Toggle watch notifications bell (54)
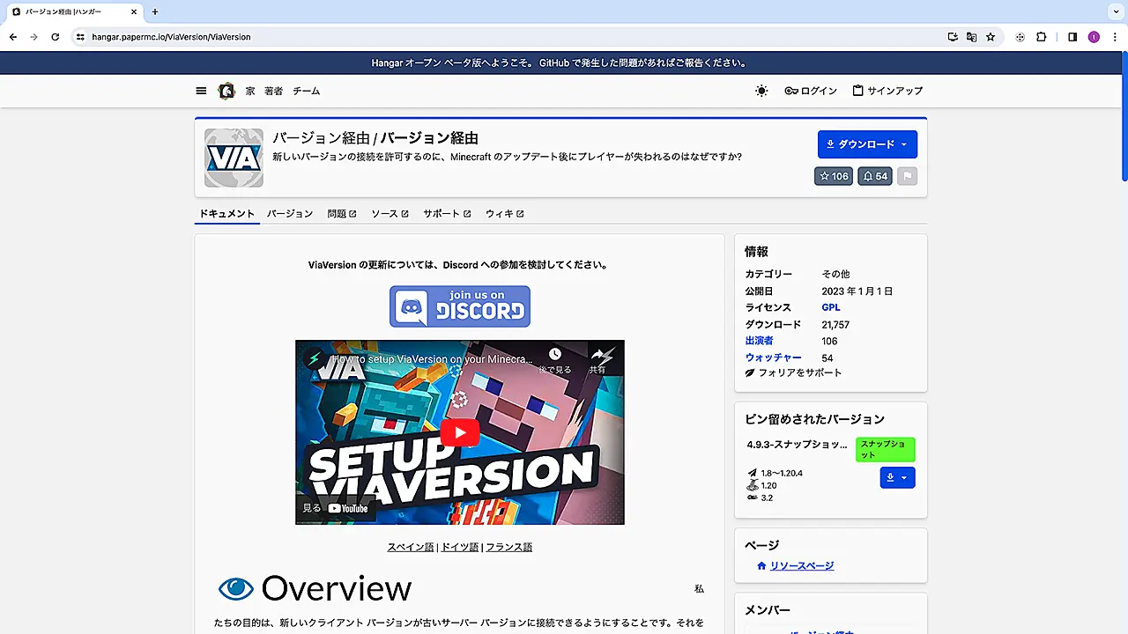Image resolution: width=1128 pixels, height=634 pixels. (x=875, y=176)
